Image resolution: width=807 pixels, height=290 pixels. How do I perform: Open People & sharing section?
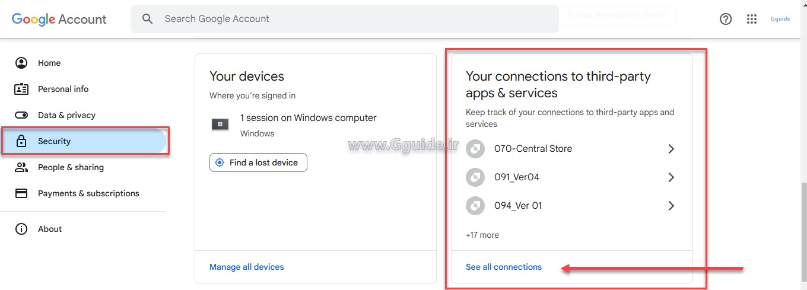71,167
